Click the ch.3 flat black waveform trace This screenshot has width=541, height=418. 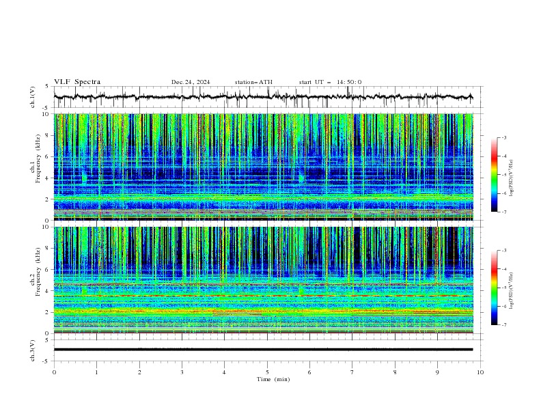click(x=263, y=350)
